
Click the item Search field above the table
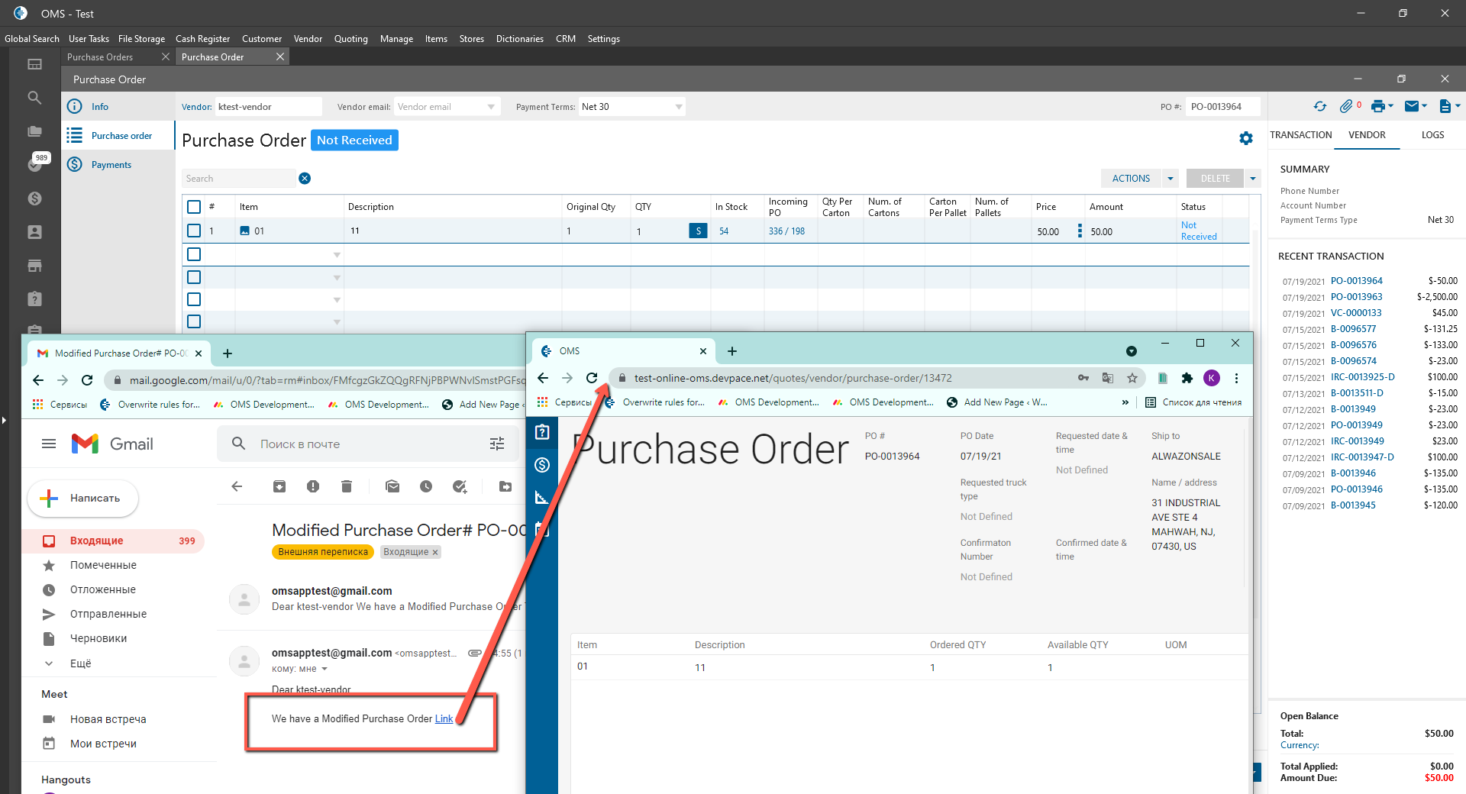point(239,179)
